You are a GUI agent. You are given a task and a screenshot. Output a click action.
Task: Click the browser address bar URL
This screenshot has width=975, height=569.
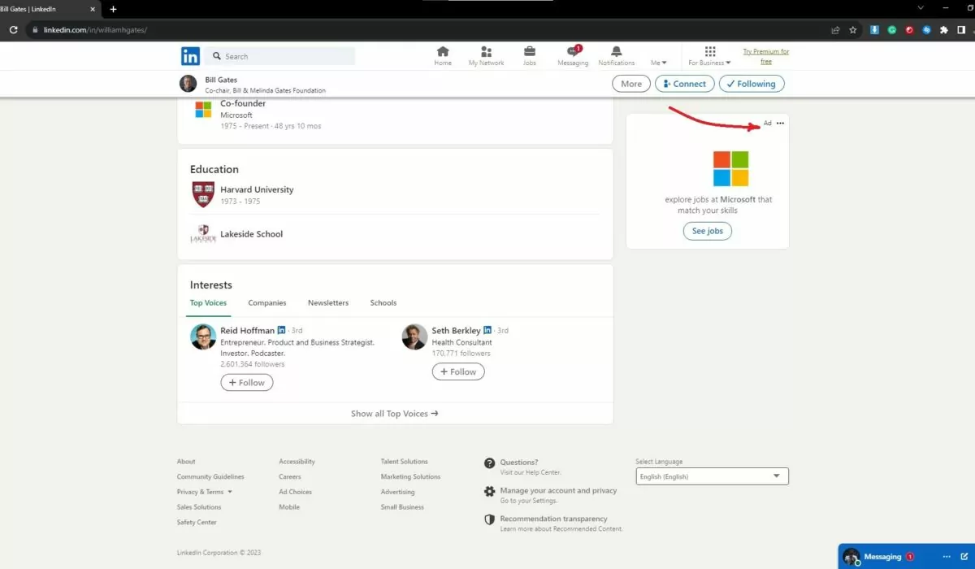[x=95, y=30]
